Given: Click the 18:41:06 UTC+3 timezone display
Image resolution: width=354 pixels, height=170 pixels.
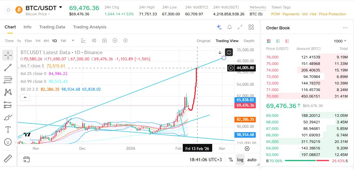Looking at the screenshot, I should (x=205, y=160).
